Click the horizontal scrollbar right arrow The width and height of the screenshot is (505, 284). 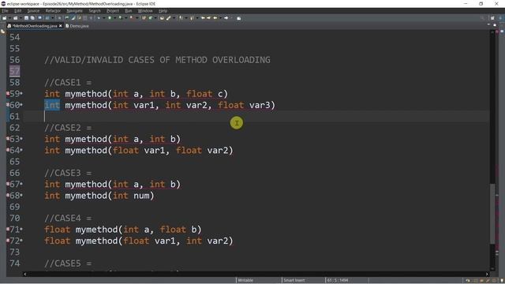tap(487, 274)
